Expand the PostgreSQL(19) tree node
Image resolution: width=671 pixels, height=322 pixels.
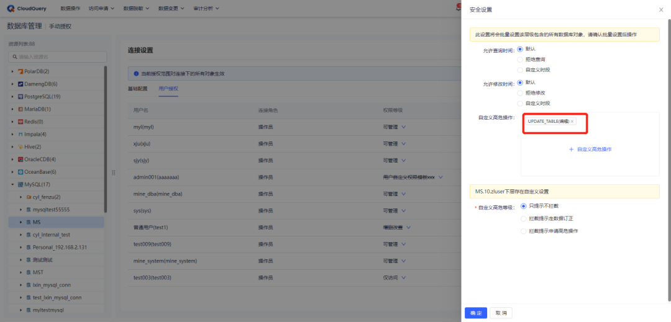[x=12, y=97]
